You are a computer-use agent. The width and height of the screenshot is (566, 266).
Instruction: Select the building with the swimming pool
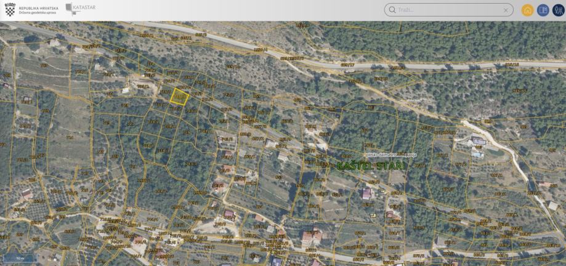pos(479,142)
